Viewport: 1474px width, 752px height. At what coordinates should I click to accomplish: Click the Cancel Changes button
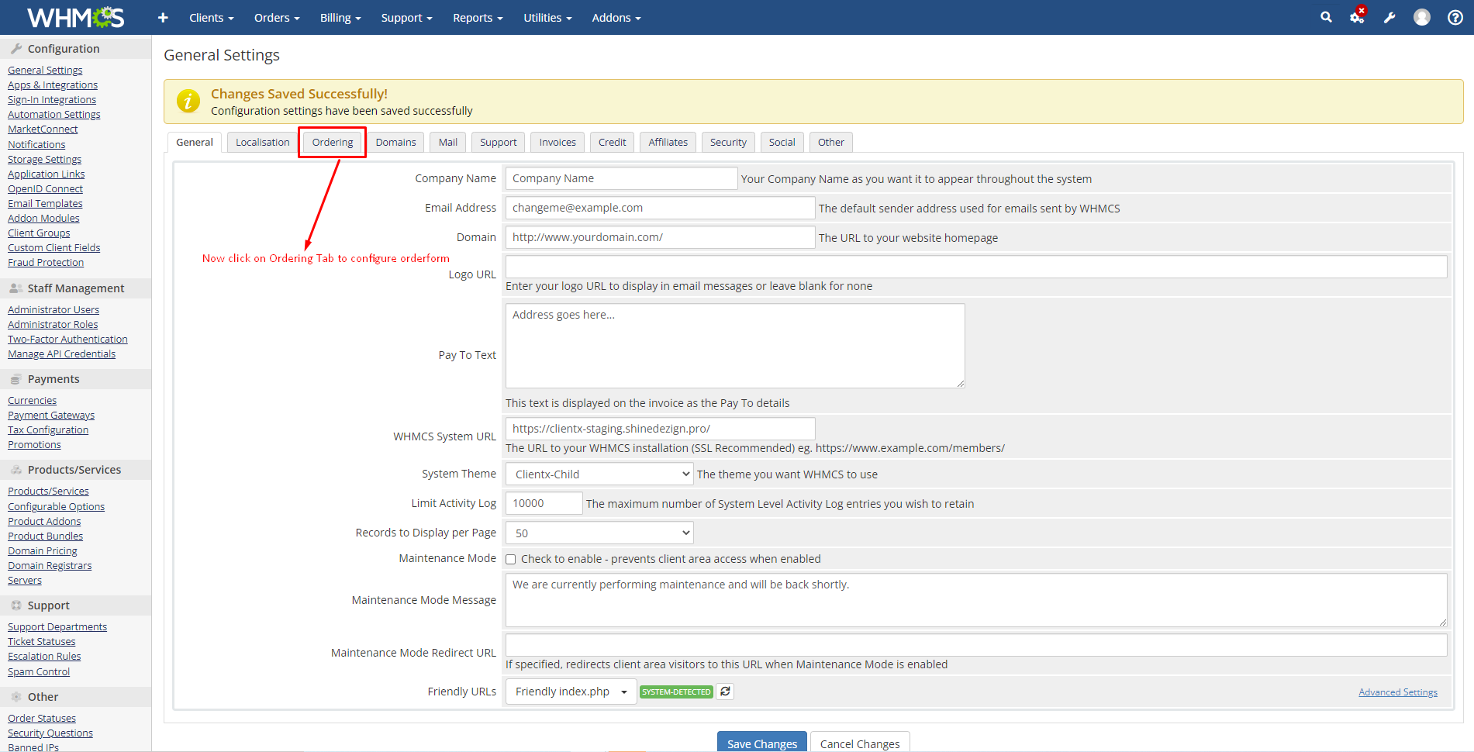coord(859,743)
